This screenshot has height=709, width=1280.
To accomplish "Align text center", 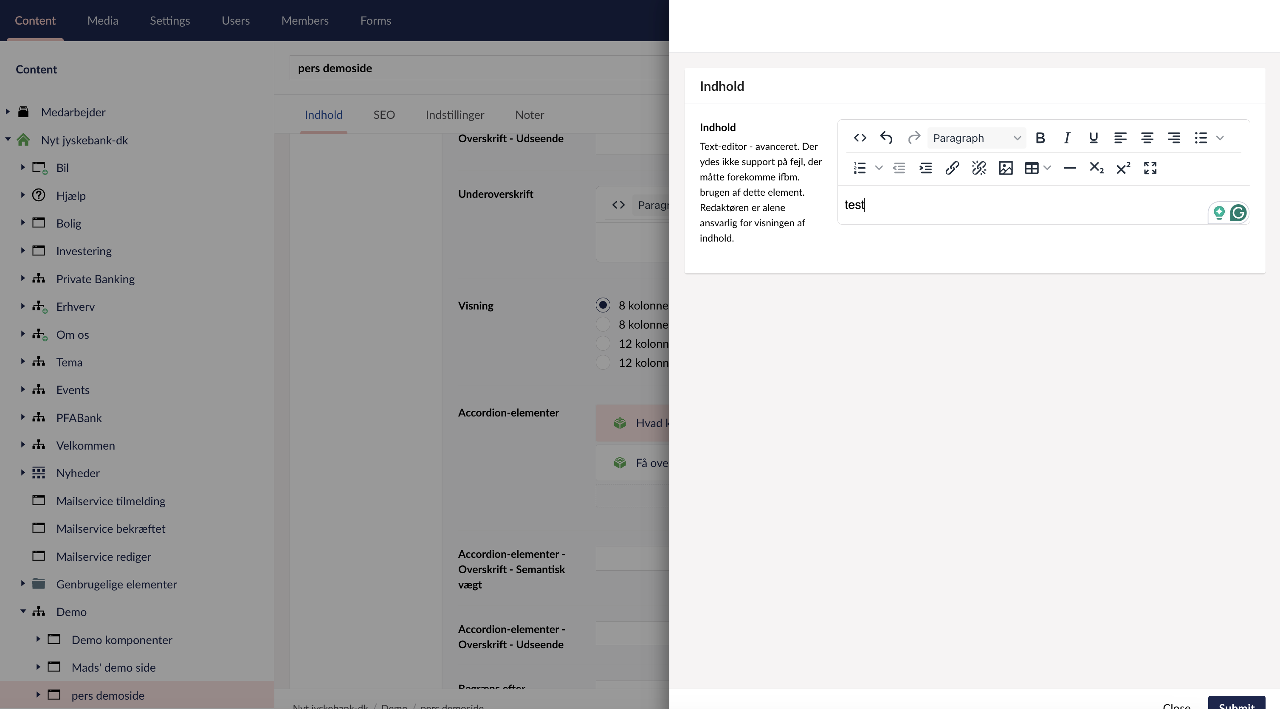I will tap(1147, 138).
